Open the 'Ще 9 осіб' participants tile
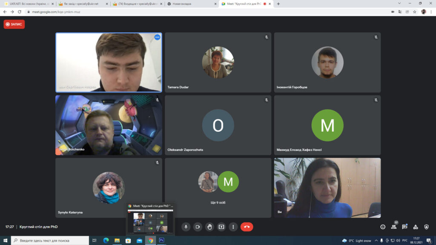The height and width of the screenshot is (245, 436). tap(218, 188)
